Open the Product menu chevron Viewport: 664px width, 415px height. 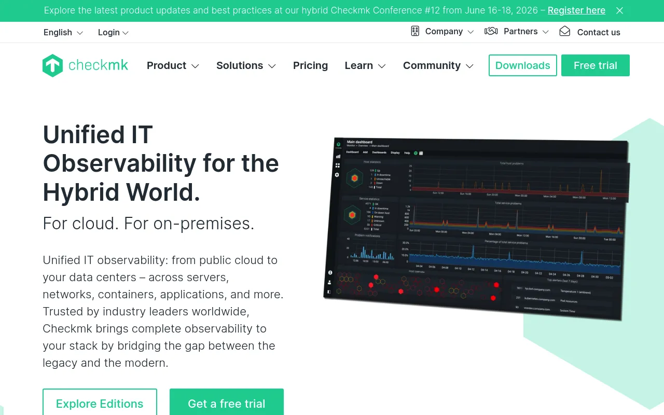[195, 66]
